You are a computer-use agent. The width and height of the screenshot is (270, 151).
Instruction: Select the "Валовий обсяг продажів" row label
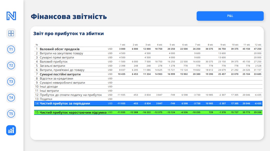pos(60,49)
